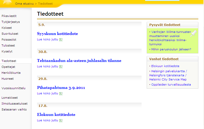This screenshot has height=129, width=204.
Task: Click Lue koko juttu under Syyskuun kotitiedote
Action: pos(48,39)
